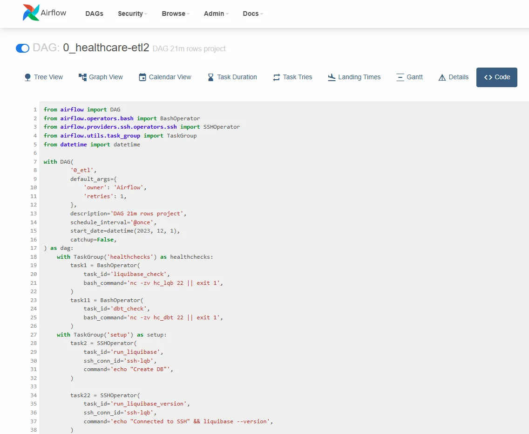Click code line number 18

[x=34, y=257]
